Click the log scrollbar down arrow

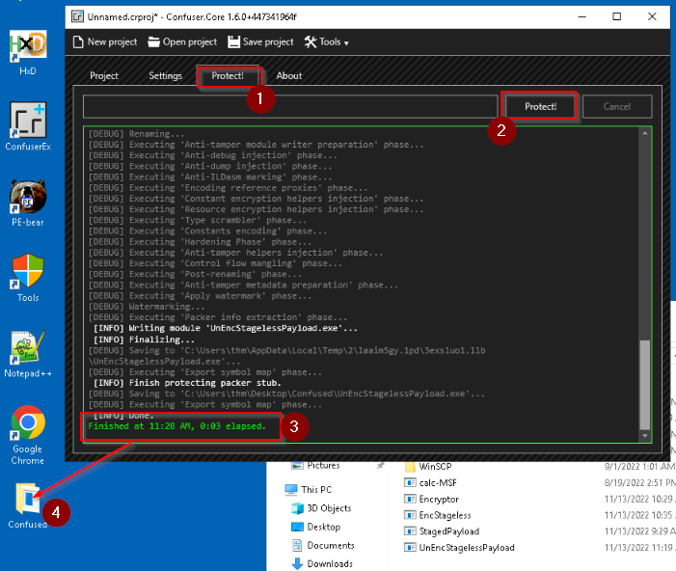click(x=645, y=436)
